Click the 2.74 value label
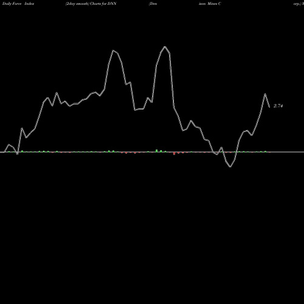Viewport: 304px width, 304px height. click(278, 106)
